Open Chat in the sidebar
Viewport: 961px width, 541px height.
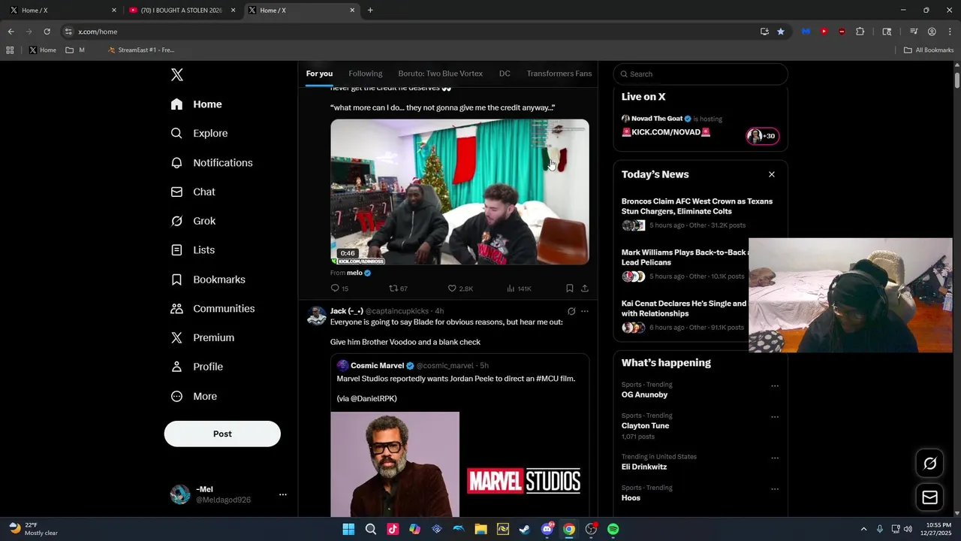tap(193, 192)
